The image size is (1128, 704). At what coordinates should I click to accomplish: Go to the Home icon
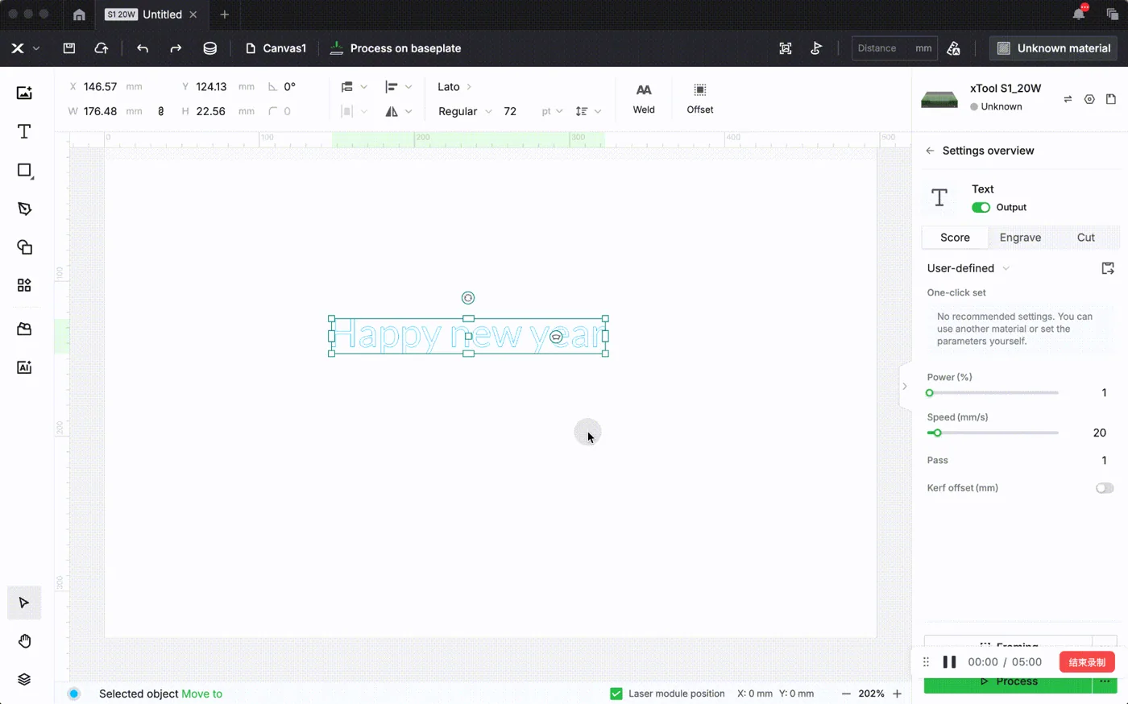pos(79,14)
